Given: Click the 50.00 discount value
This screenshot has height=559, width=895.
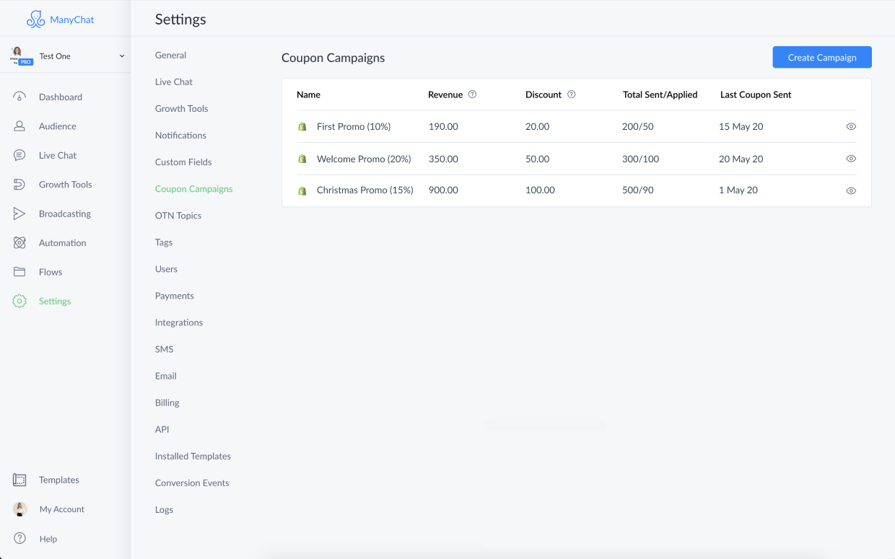Looking at the screenshot, I should click(538, 159).
